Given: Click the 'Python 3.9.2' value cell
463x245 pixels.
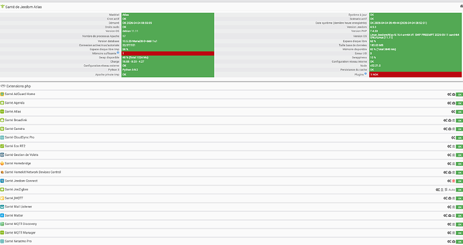Looking at the screenshot, I should point(168,70).
